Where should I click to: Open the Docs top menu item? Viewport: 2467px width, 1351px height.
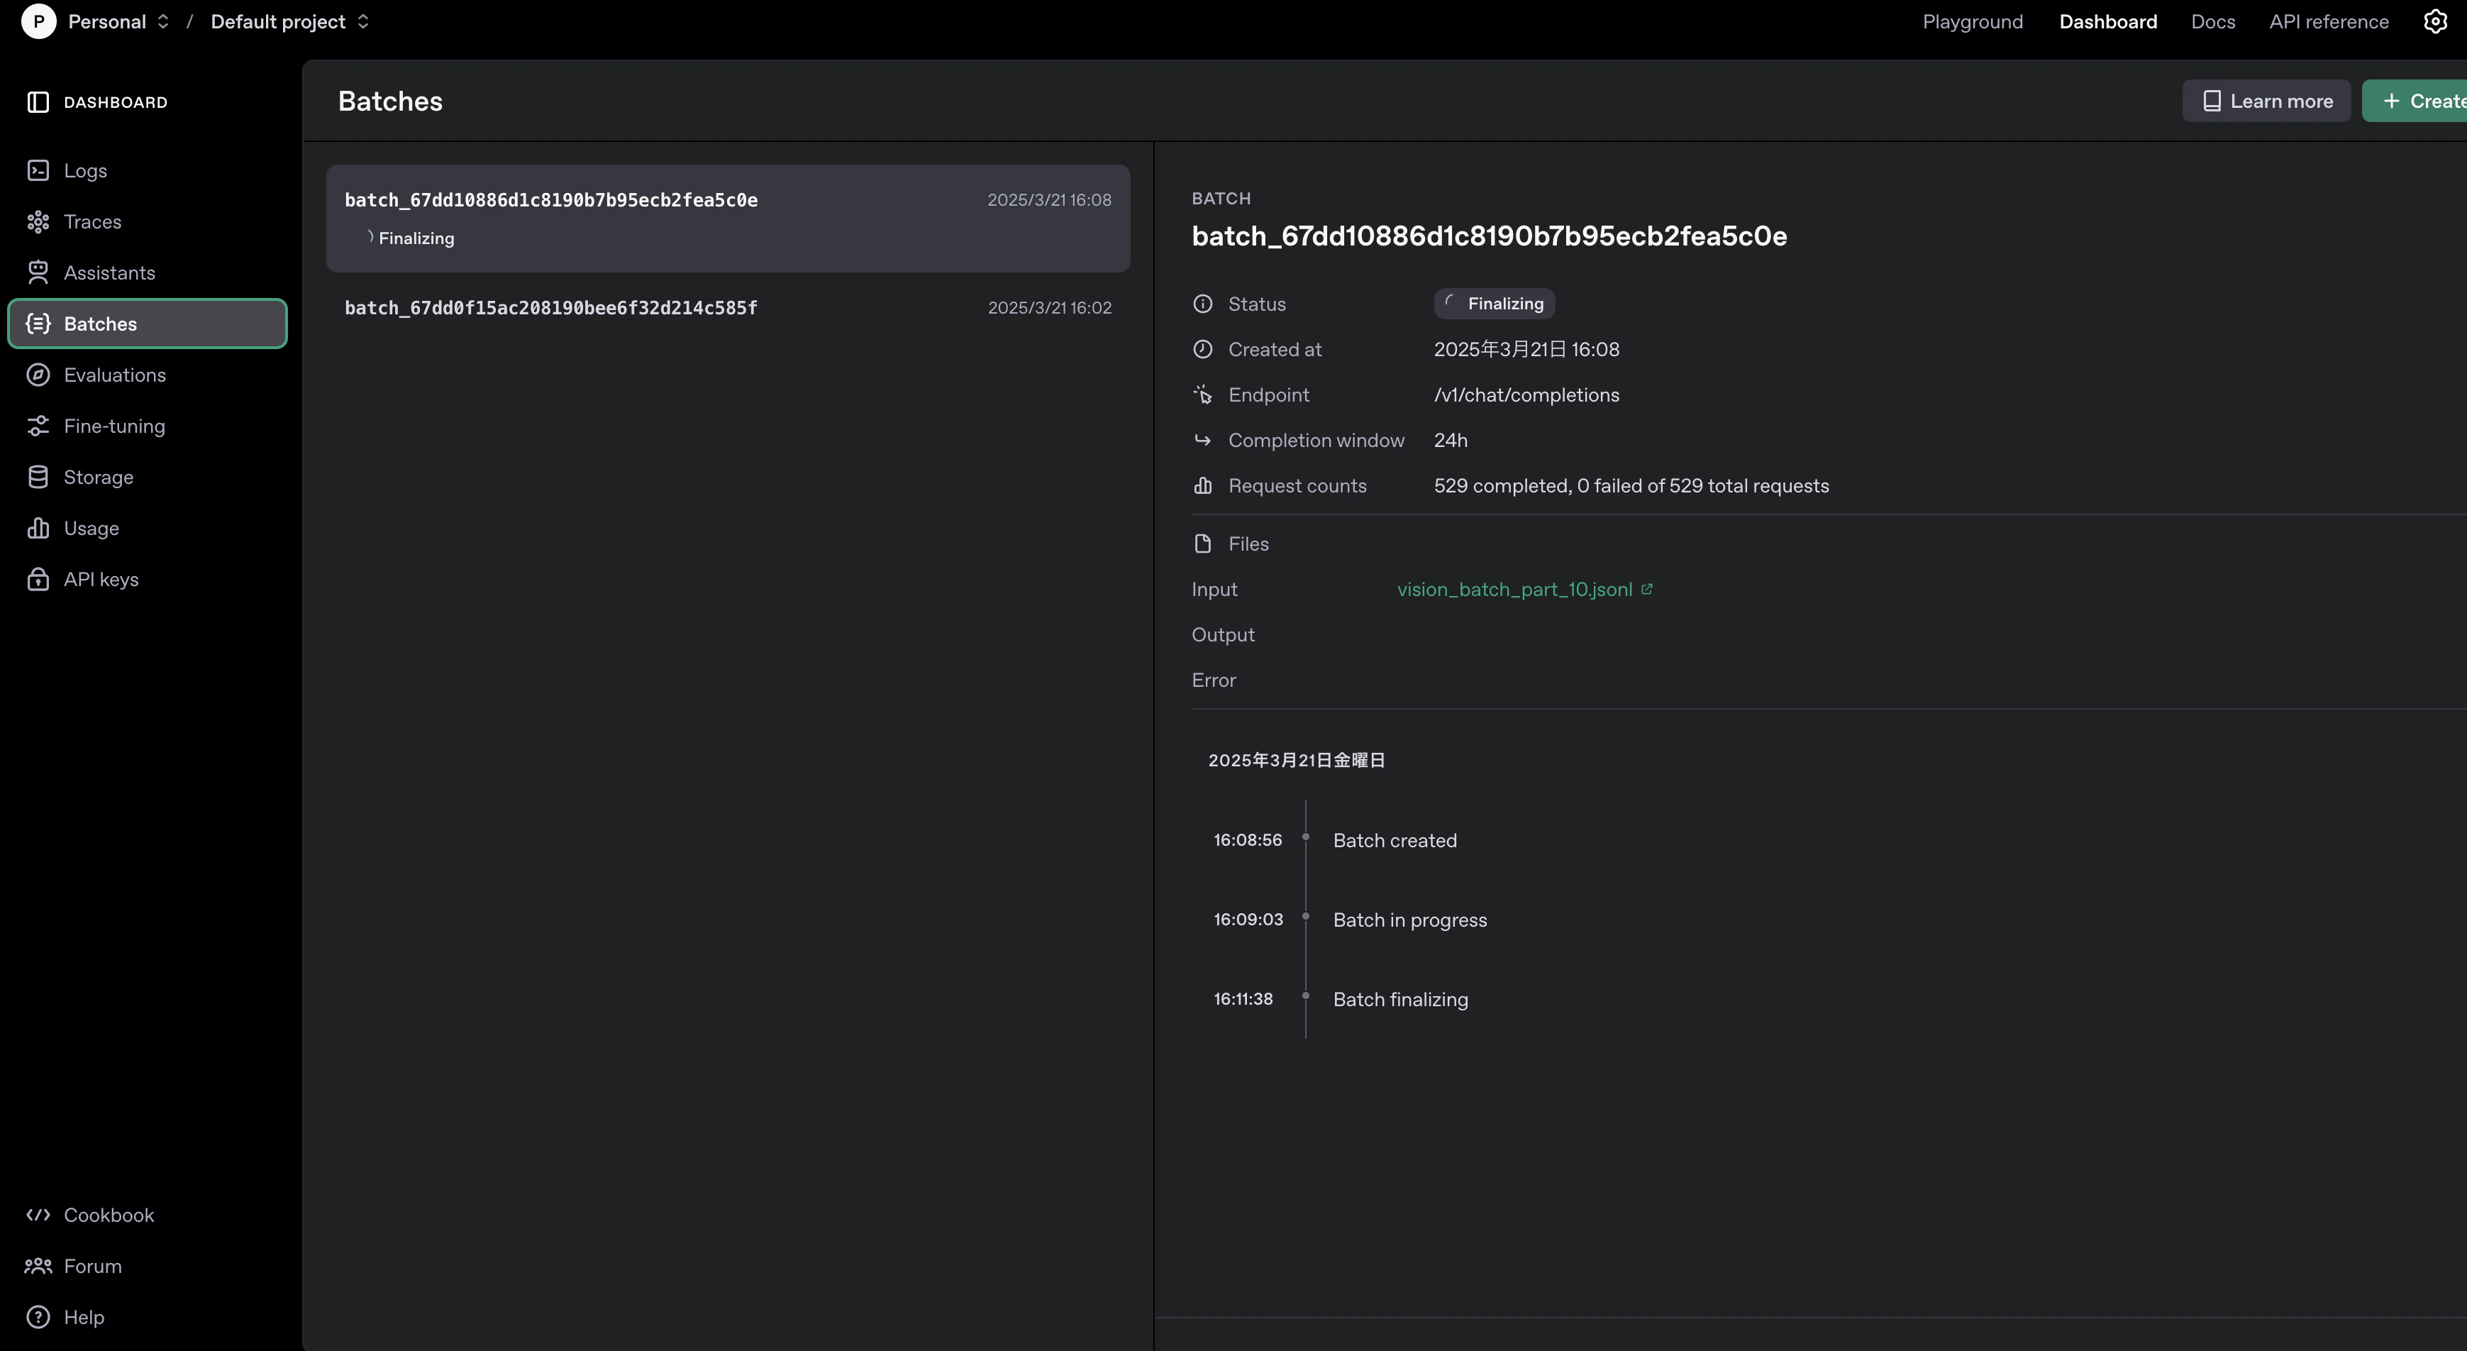[x=2212, y=21]
